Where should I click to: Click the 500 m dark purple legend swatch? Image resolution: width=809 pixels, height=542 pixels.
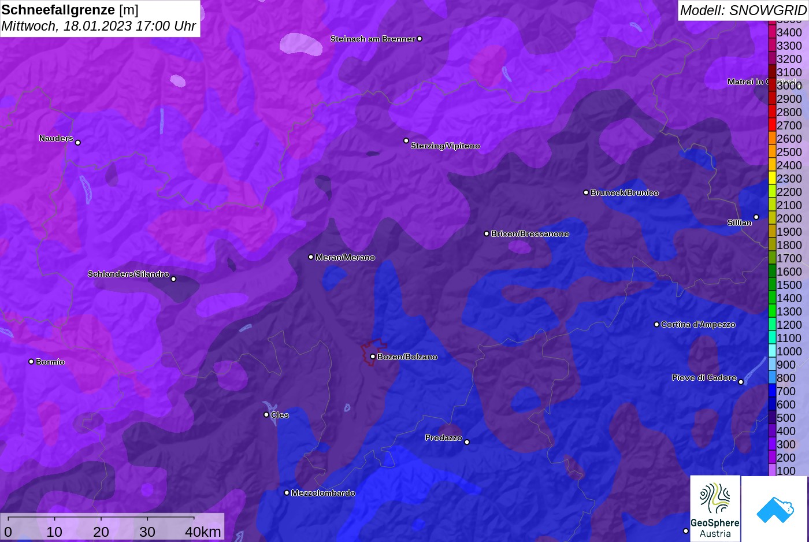pyautogui.click(x=772, y=417)
